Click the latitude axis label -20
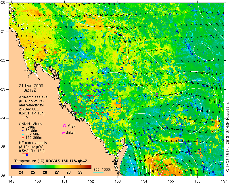 (x=3, y=3)
